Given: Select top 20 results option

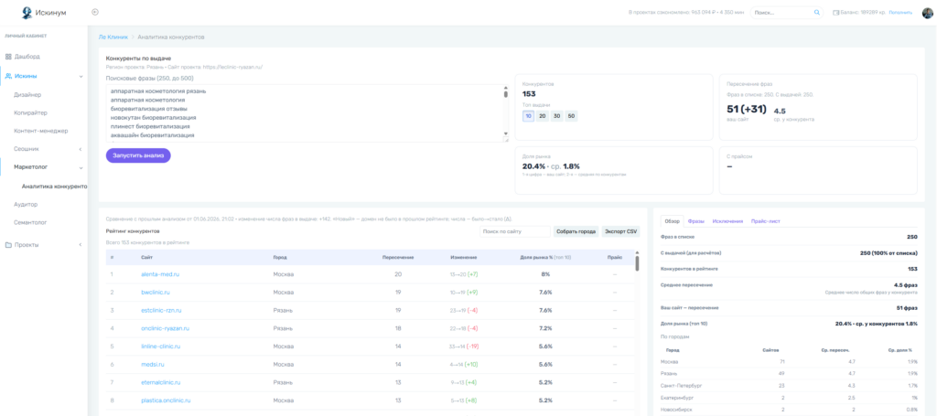Looking at the screenshot, I should pos(543,116).
